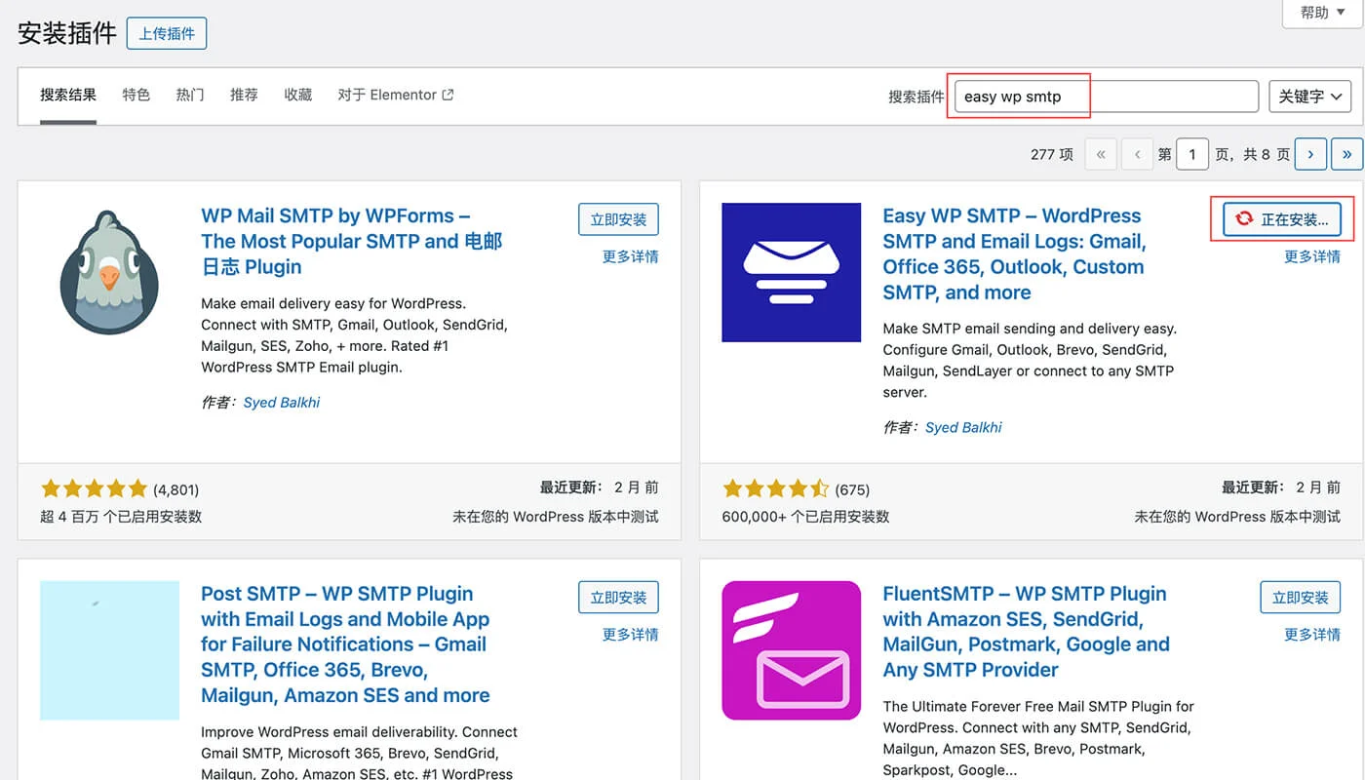Click the external link icon beside 对于 Elementor
The image size is (1365, 780).
[x=447, y=95]
